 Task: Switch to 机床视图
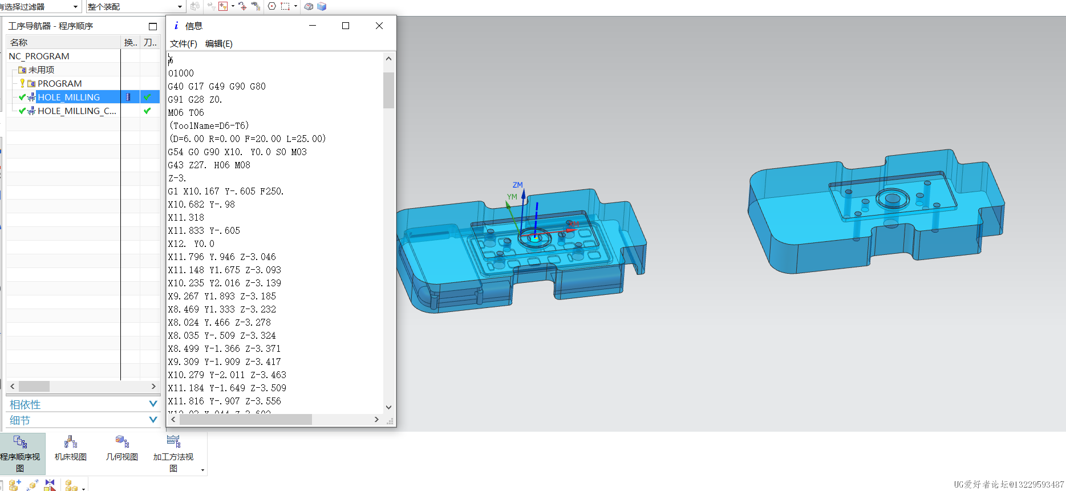71,449
